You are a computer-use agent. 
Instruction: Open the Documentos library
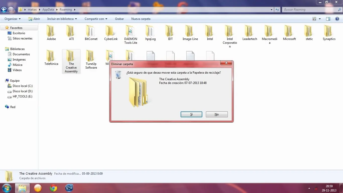21,54
